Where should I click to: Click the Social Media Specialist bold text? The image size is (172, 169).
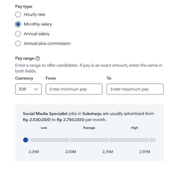(45, 114)
